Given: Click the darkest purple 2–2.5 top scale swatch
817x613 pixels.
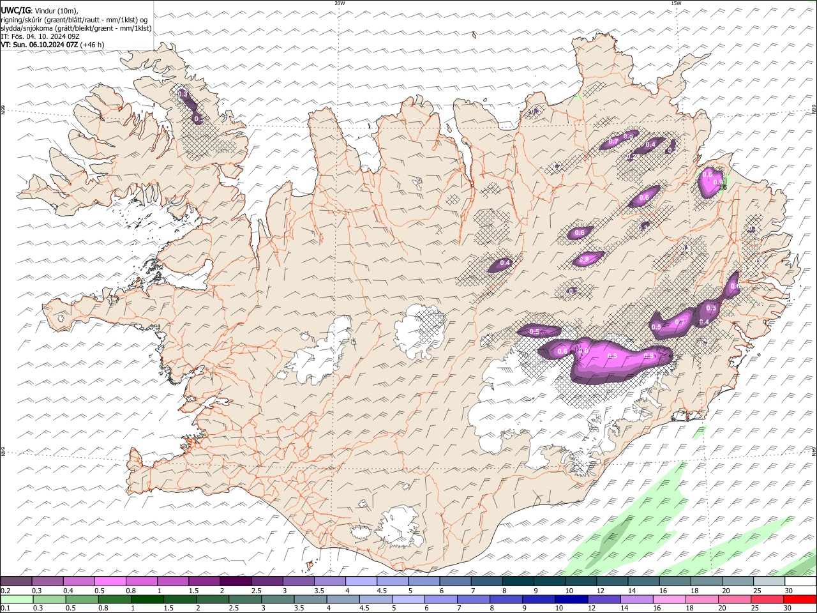Looking at the screenshot, I should (x=236, y=581).
